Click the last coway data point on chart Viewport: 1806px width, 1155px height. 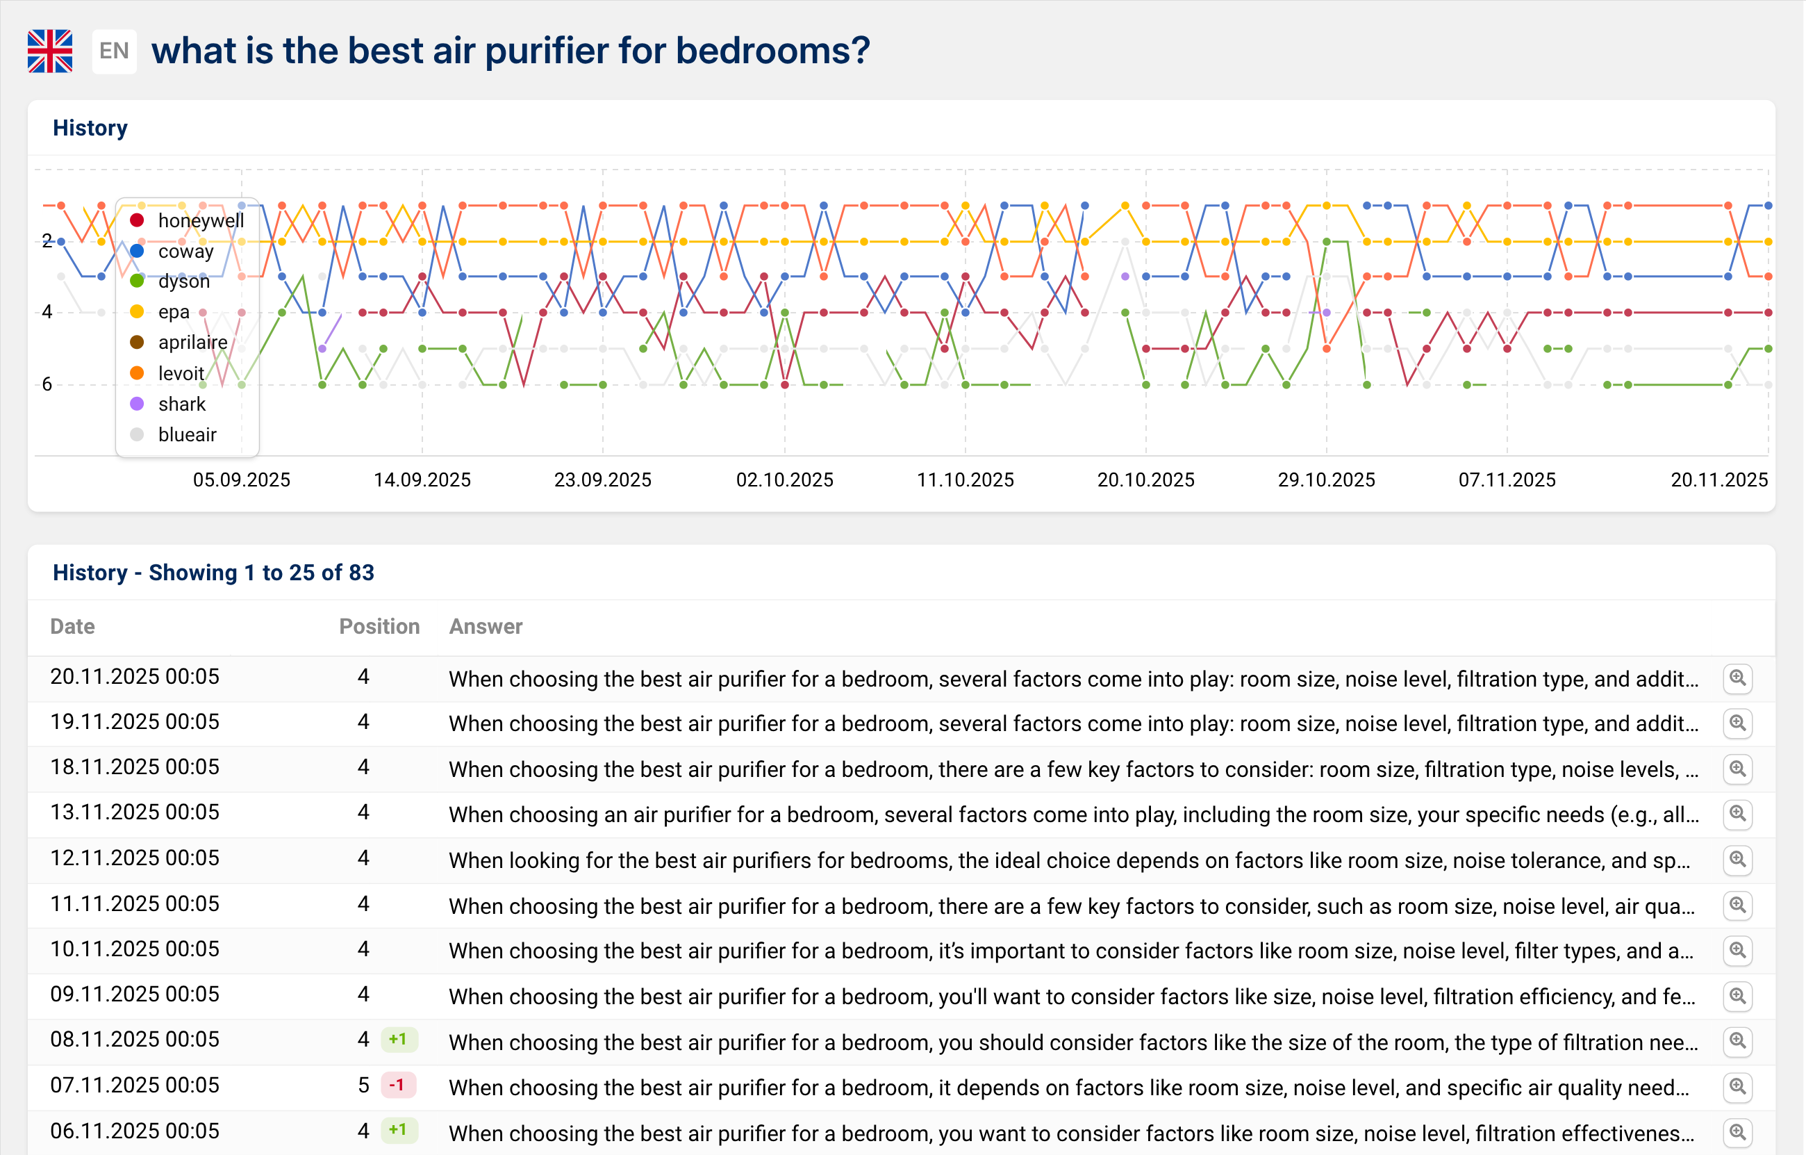[x=1768, y=205]
